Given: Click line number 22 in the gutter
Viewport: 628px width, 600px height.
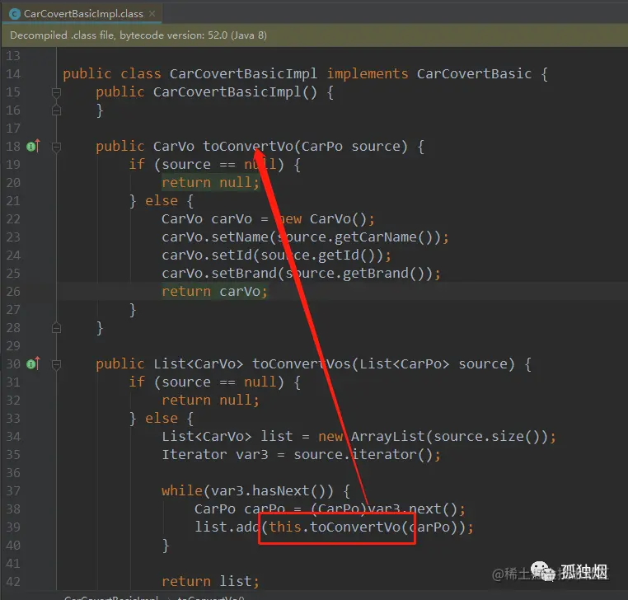Looking at the screenshot, I should (x=13, y=219).
